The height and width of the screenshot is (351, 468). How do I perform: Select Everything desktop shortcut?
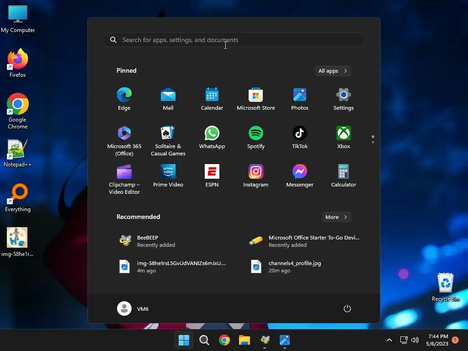click(18, 197)
